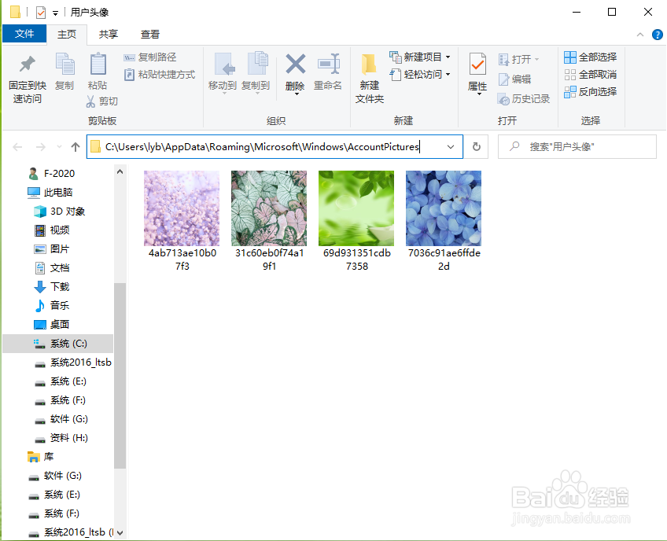667x541 pixels.
Task: Open the recent locations dropdown arrow
Action: (x=59, y=147)
